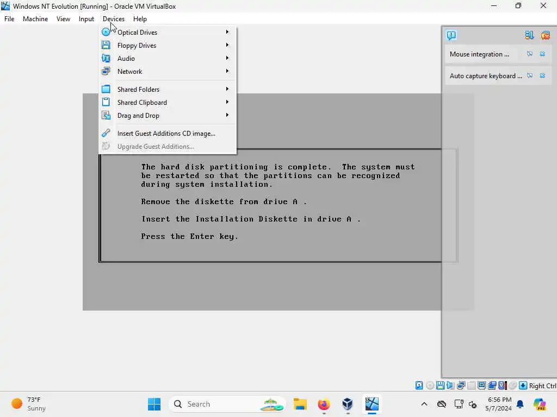Open the Help menu
557x417 pixels.
click(140, 19)
